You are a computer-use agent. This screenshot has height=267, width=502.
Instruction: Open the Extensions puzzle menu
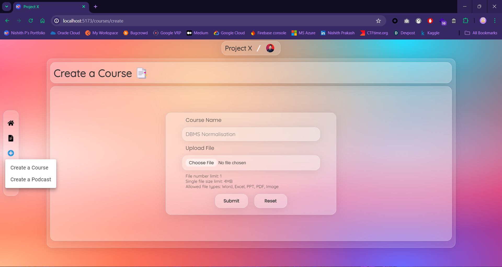click(466, 21)
